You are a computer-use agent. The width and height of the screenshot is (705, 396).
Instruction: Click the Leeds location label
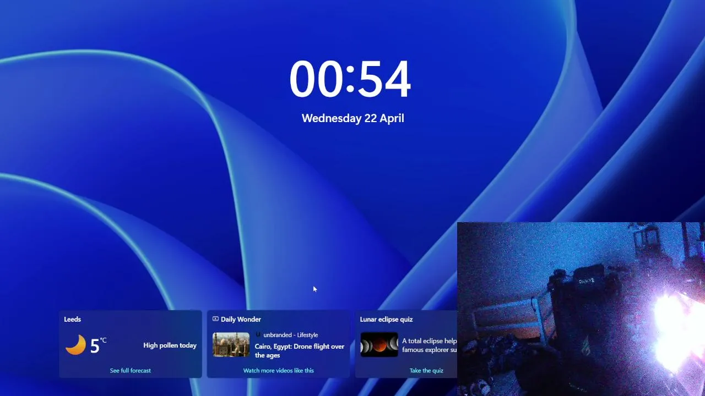click(73, 319)
